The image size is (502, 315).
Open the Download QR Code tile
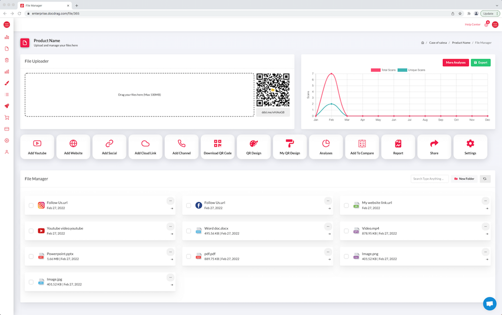218,147
